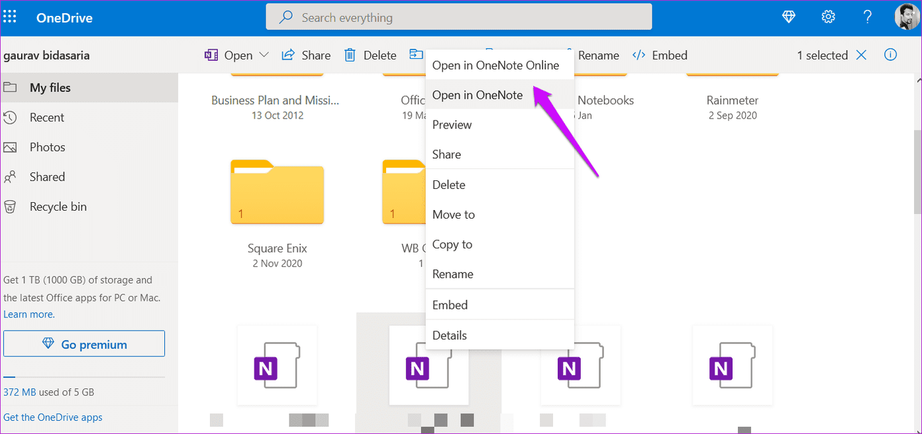Screen dimensions: 922x434
Task: Click Embed in the command bar
Action: pyautogui.click(x=660, y=55)
